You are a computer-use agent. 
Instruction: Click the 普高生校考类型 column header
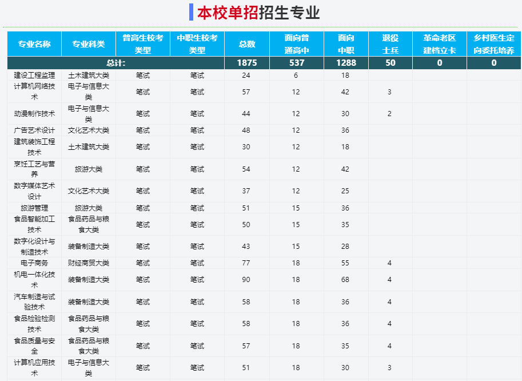pos(143,44)
